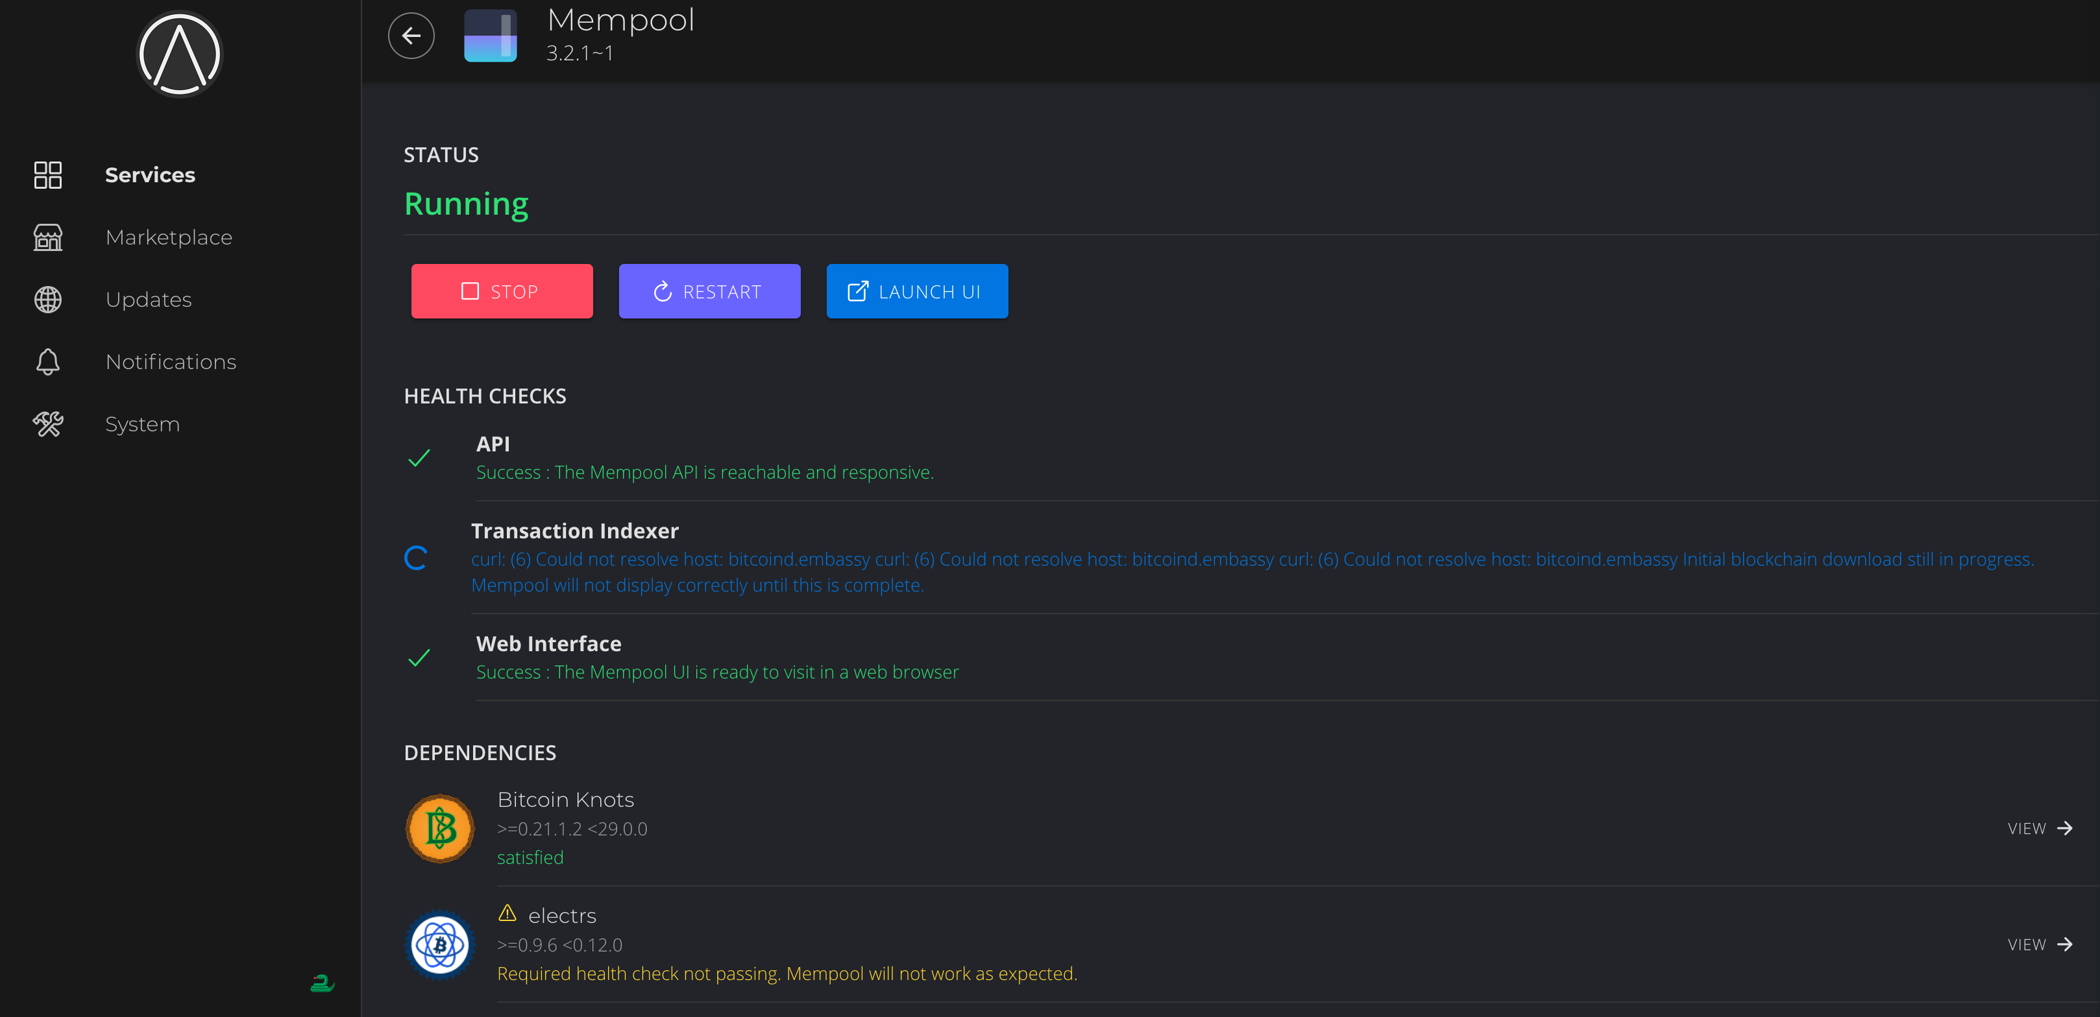Restart the Mempool service

click(709, 291)
